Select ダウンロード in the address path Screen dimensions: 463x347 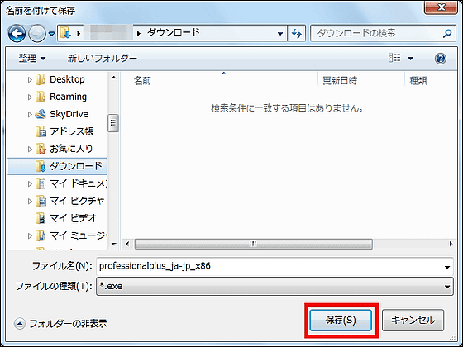(174, 32)
